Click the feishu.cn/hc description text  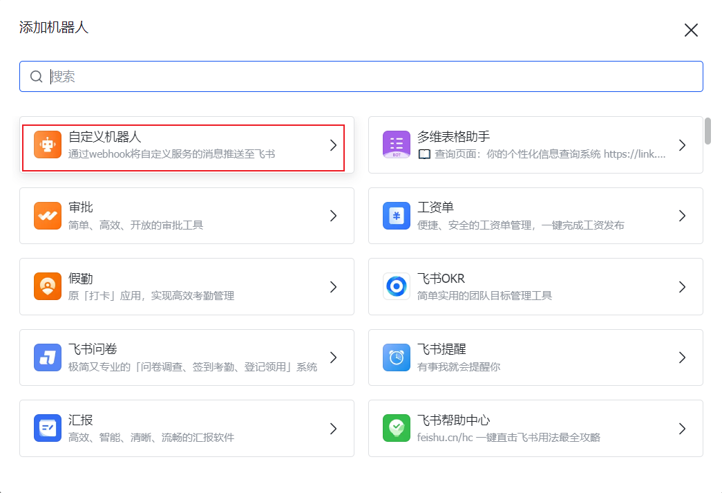click(x=509, y=437)
